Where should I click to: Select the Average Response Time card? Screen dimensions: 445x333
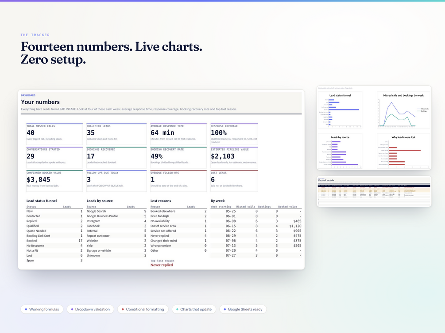(x=178, y=134)
